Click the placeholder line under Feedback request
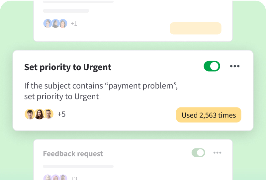The image size is (266, 180). 78,166
